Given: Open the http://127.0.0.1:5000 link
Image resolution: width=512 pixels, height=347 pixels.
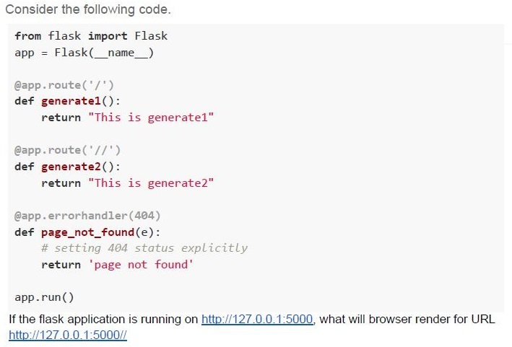Looking at the screenshot, I should click(257, 319).
